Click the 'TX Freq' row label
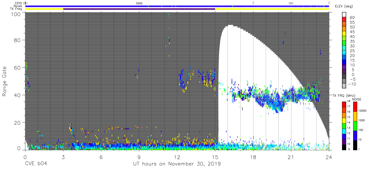This screenshot has height=170, width=370. tap(16, 9)
